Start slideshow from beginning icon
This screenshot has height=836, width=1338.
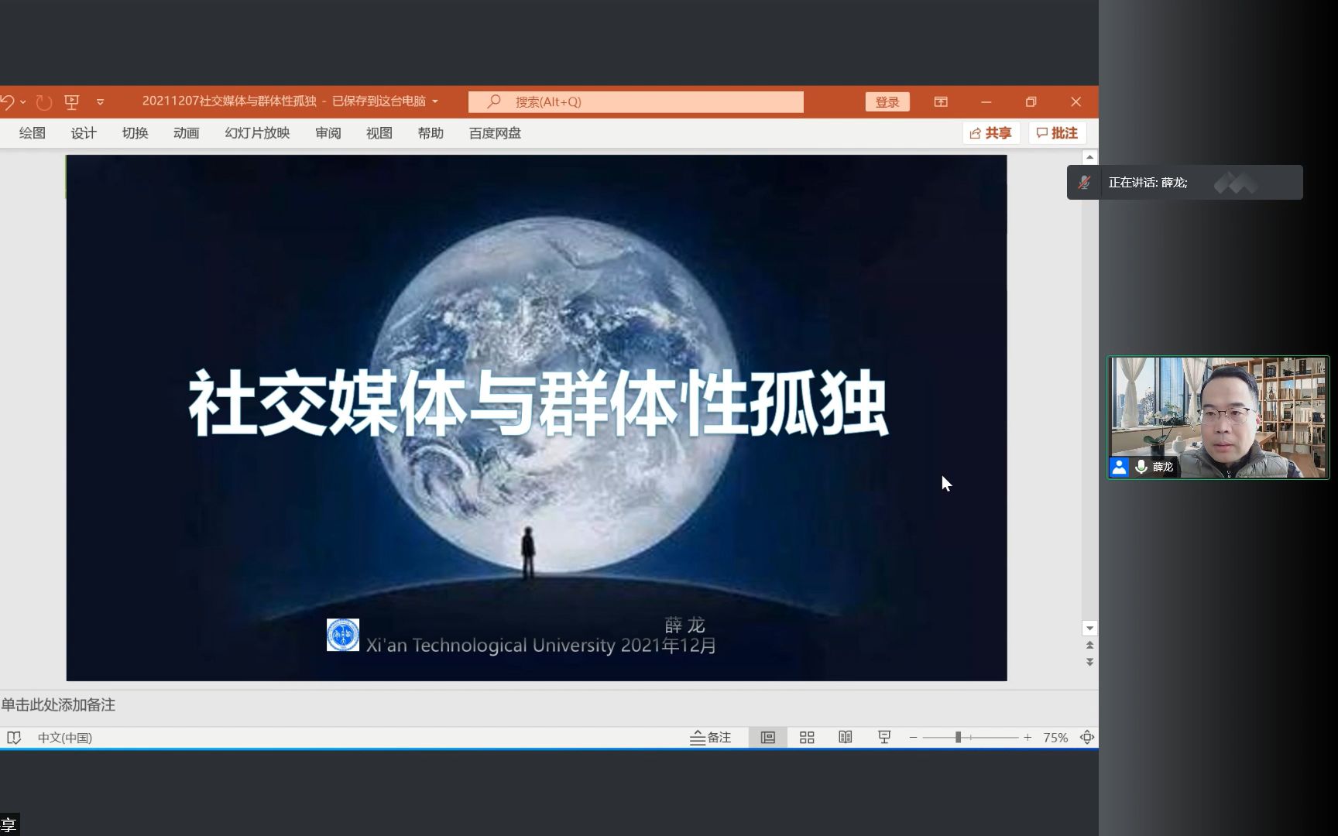point(72,101)
